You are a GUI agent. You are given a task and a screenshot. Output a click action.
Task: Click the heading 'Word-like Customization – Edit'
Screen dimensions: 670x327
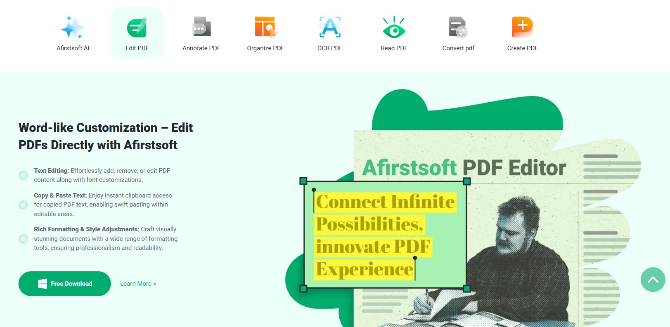(x=106, y=128)
